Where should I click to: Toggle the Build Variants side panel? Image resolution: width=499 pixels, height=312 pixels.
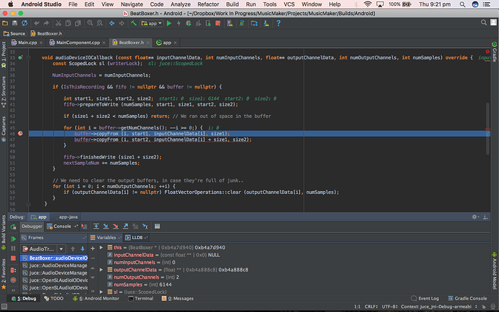click(x=4, y=230)
